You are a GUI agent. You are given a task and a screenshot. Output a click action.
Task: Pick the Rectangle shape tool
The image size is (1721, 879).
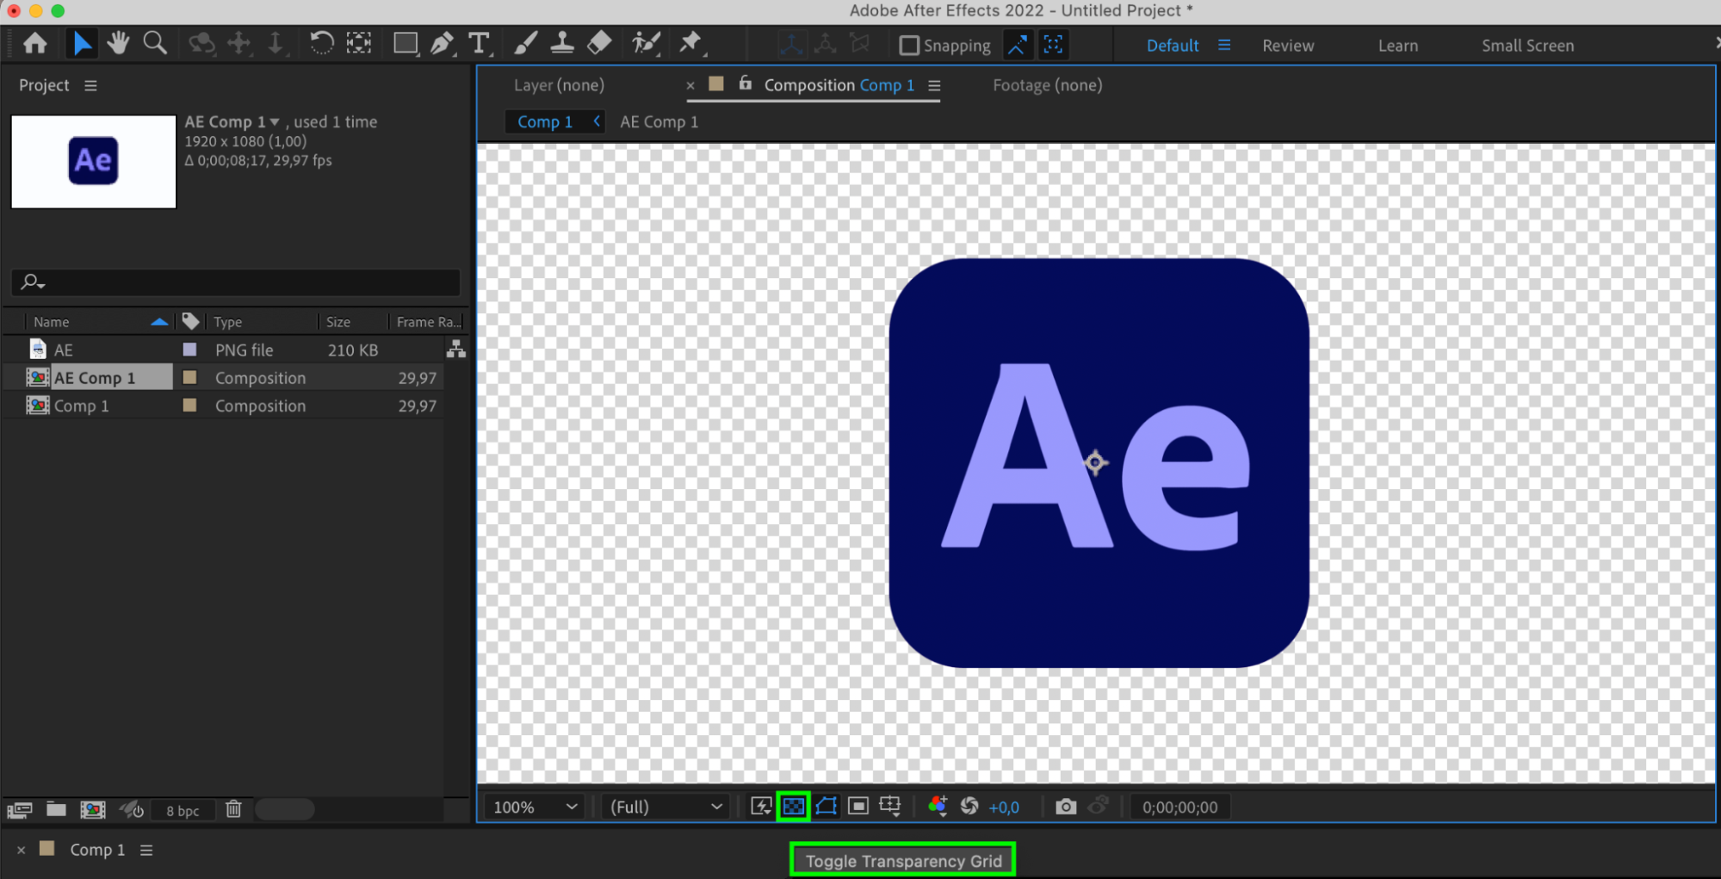tap(405, 43)
